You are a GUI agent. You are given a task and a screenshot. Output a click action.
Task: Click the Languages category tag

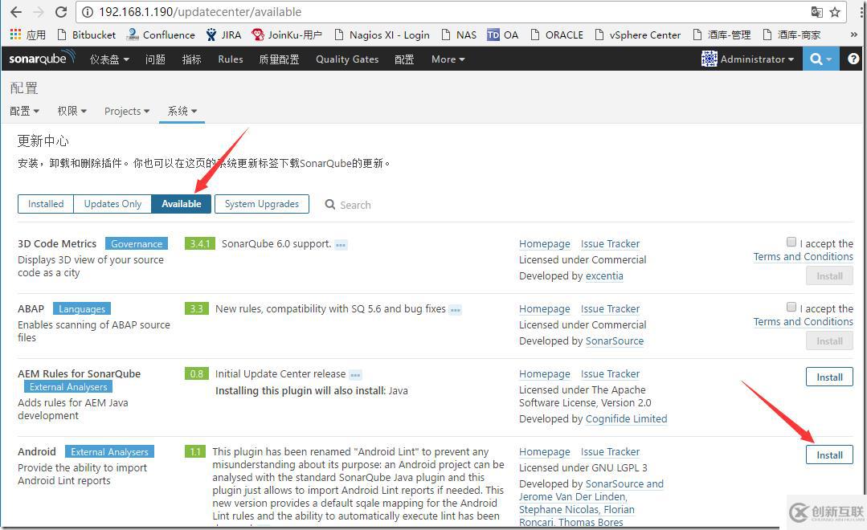tap(82, 309)
